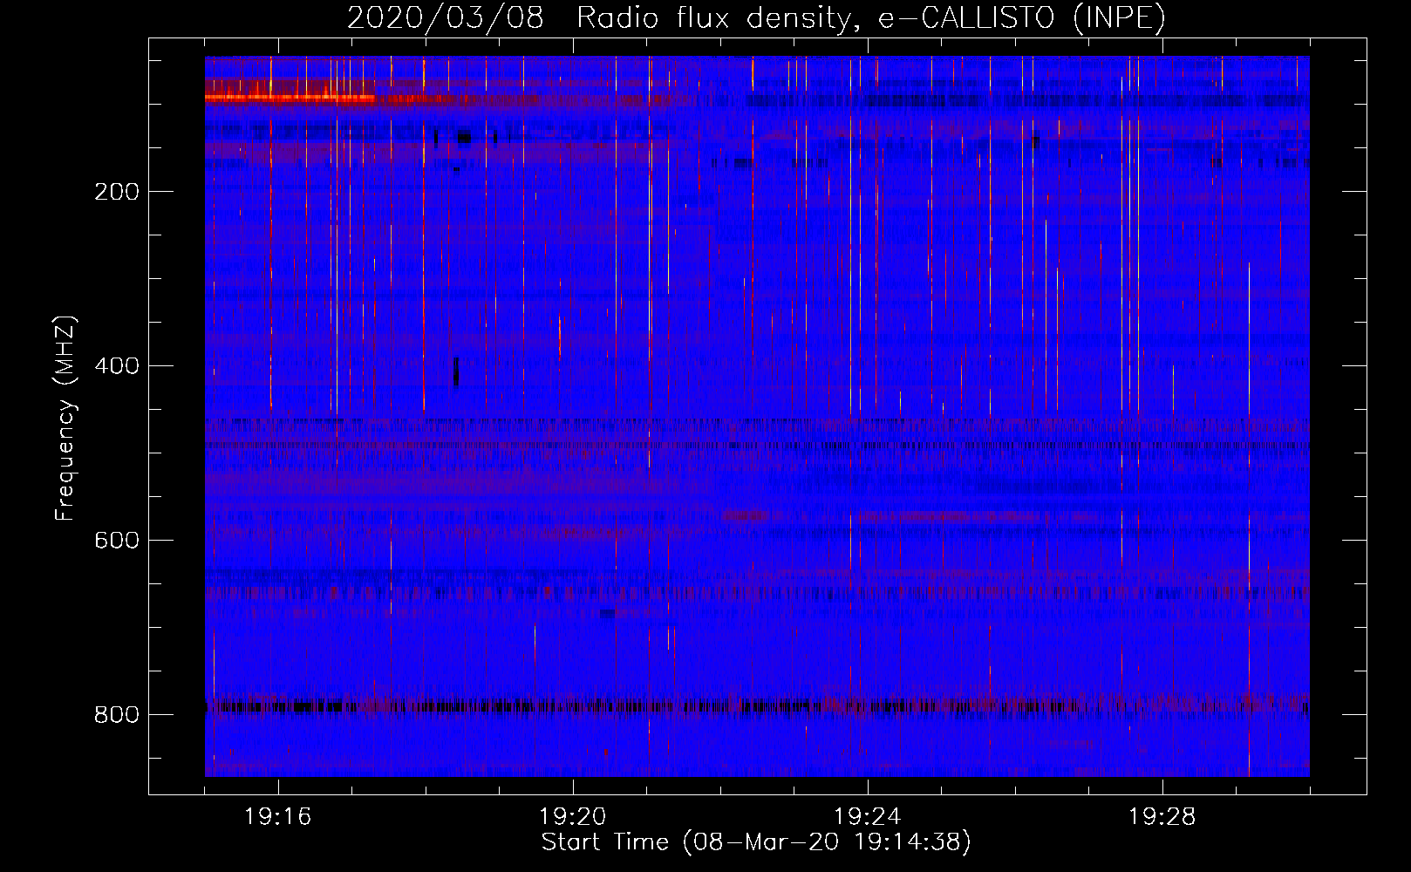Select the 400 frequency tick label
The height and width of the screenshot is (872, 1411).
click(x=117, y=366)
